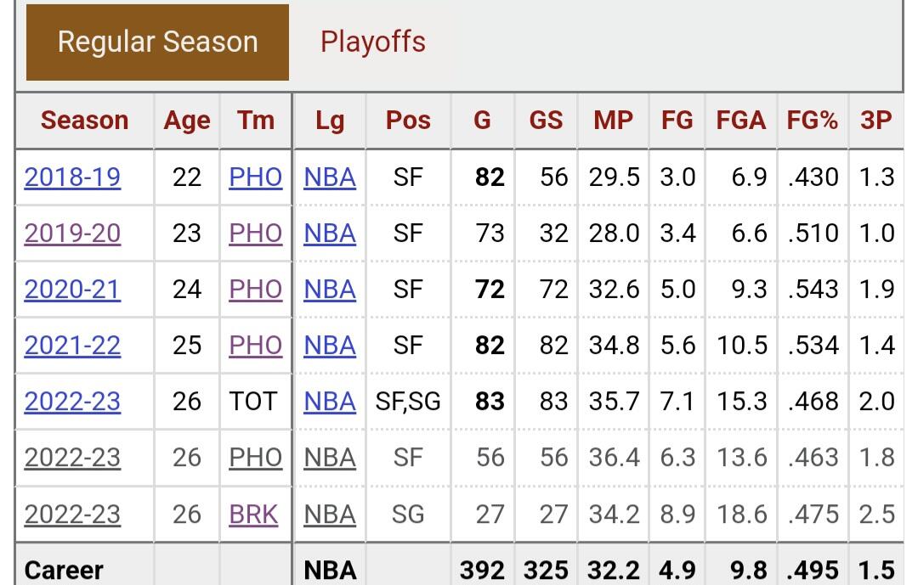The image size is (918, 585).
Task: Sort table by Season column header
Action: coord(84,121)
